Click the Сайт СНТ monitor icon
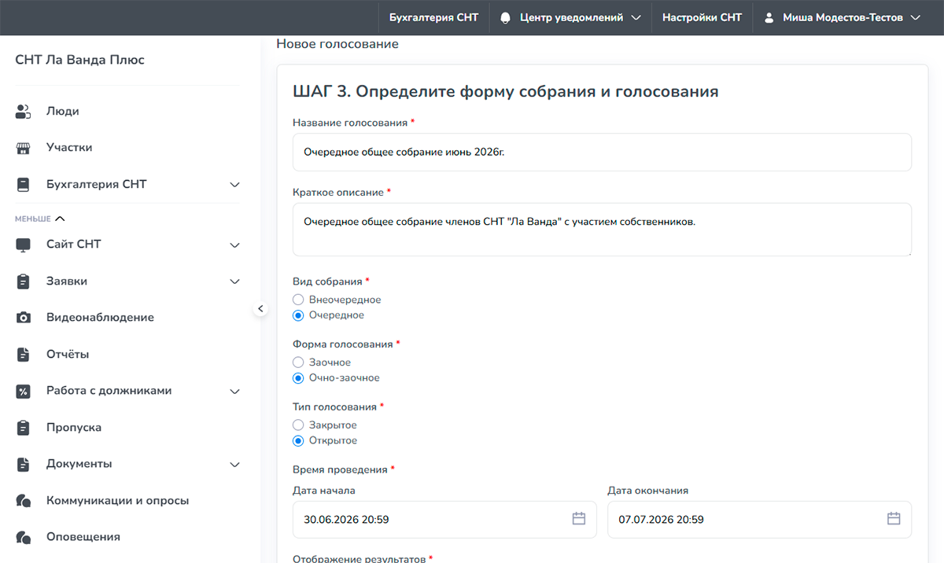Screen dimensions: 944x563 [24, 245]
